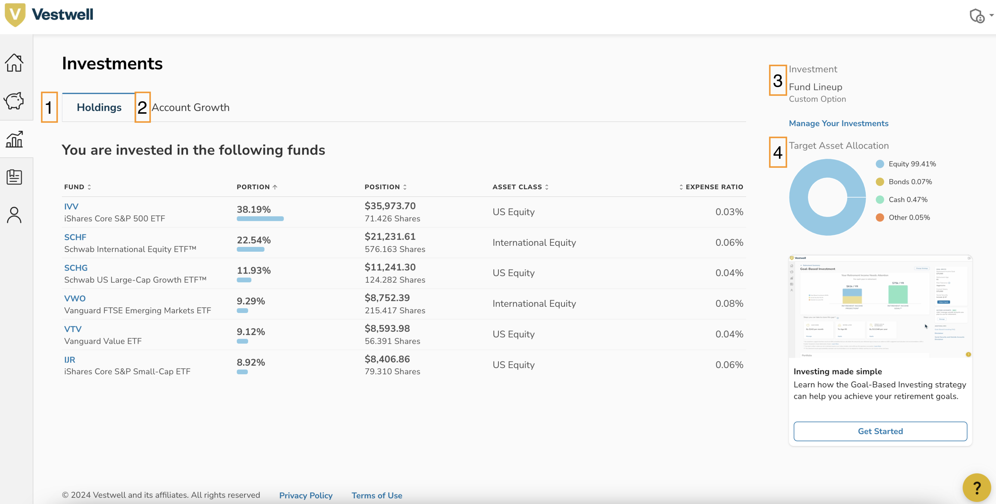Click the Goal-Based Investment preview thumbnail
Image resolution: width=996 pixels, height=504 pixels.
[x=881, y=306]
